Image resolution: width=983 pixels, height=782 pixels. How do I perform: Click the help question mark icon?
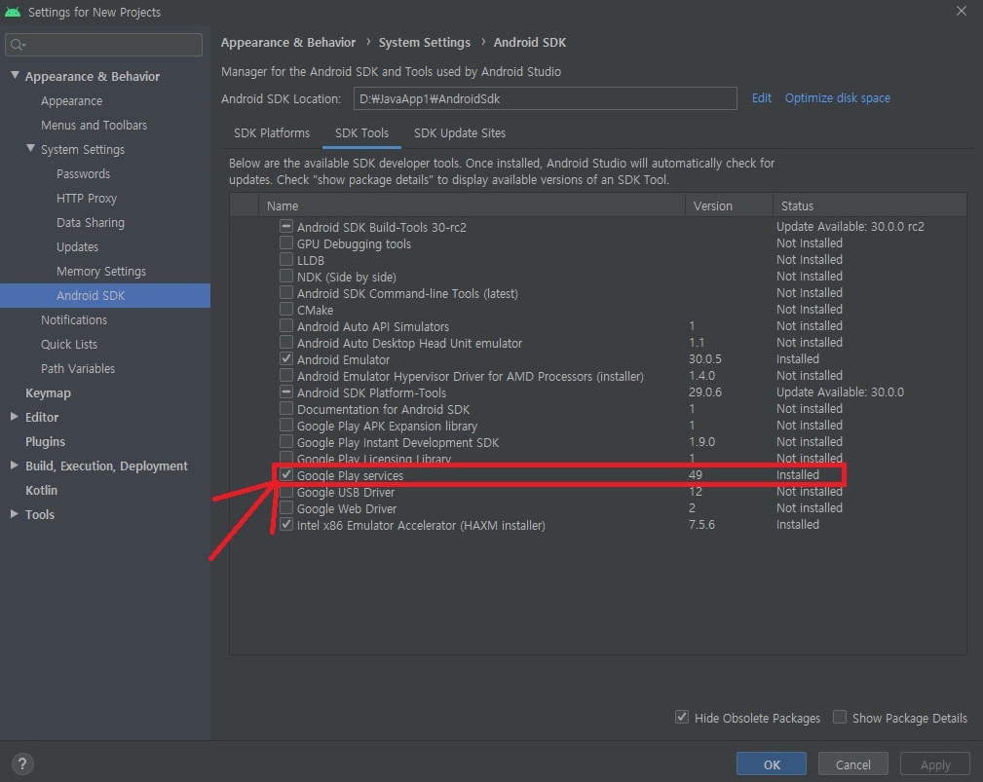[22, 763]
